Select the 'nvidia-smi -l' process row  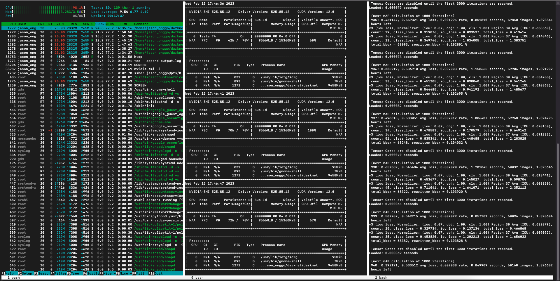[x=92, y=69]
